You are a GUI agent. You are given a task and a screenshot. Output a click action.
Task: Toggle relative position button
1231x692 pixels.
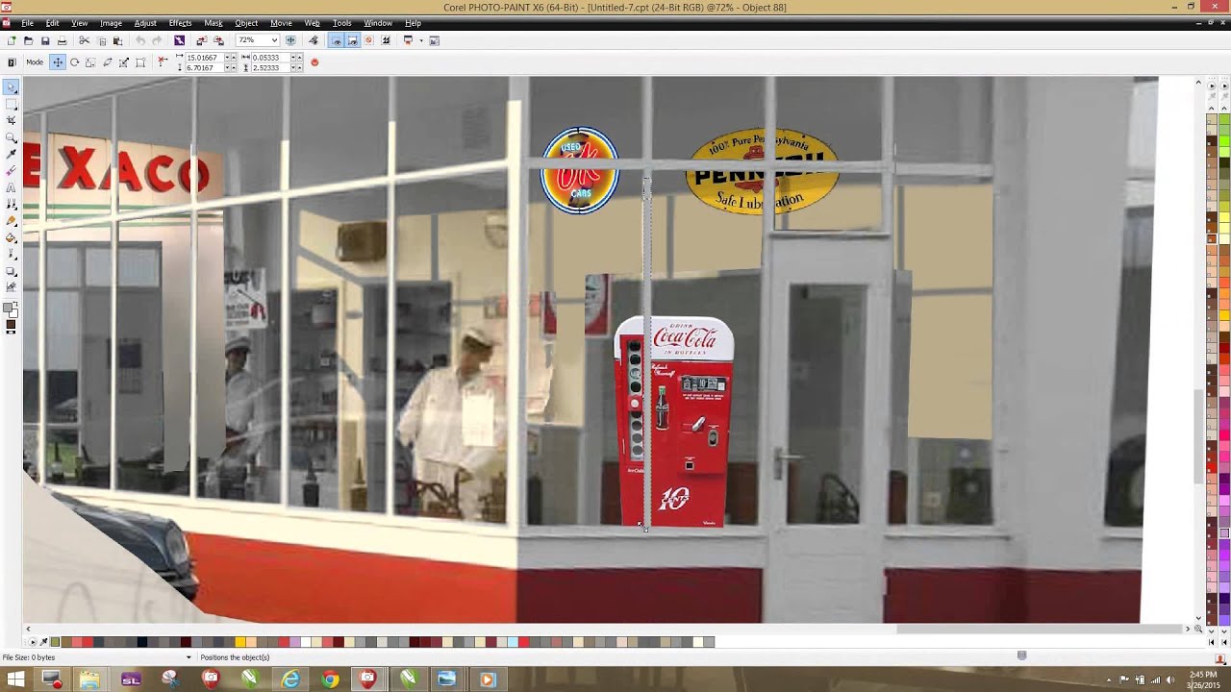[163, 62]
